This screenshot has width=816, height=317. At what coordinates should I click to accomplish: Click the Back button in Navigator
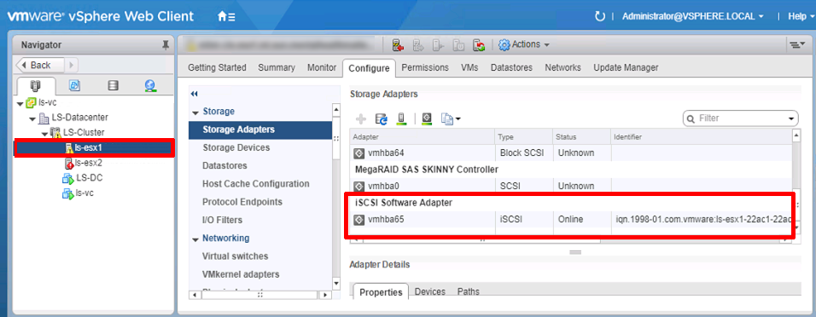click(x=41, y=65)
